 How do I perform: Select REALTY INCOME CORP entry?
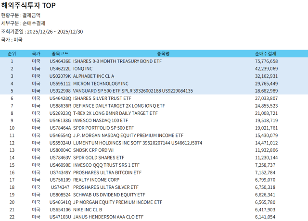click(96, 180)
